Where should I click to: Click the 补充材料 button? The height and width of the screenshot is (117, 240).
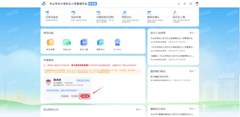[75, 96]
